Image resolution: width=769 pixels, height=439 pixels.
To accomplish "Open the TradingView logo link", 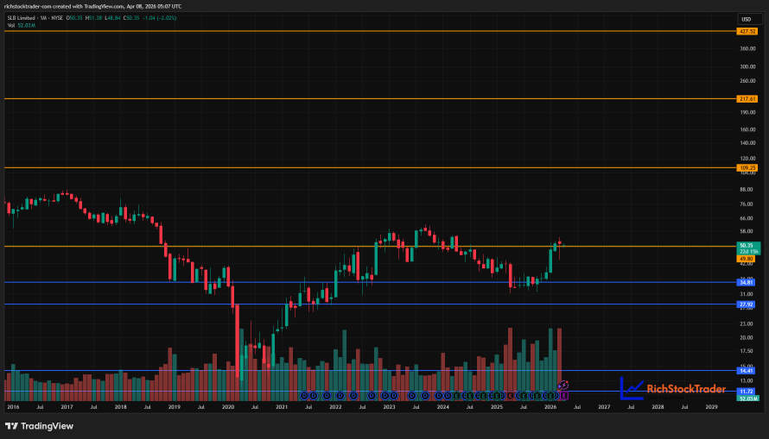I will click(x=39, y=426).
